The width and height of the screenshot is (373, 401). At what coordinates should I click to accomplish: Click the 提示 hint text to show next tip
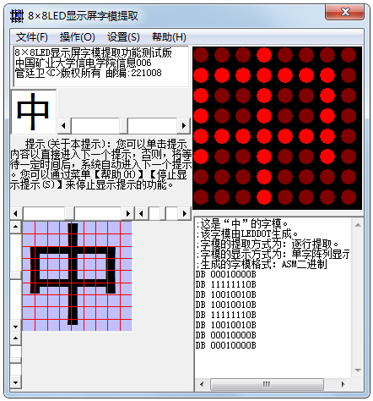point(100,164)
